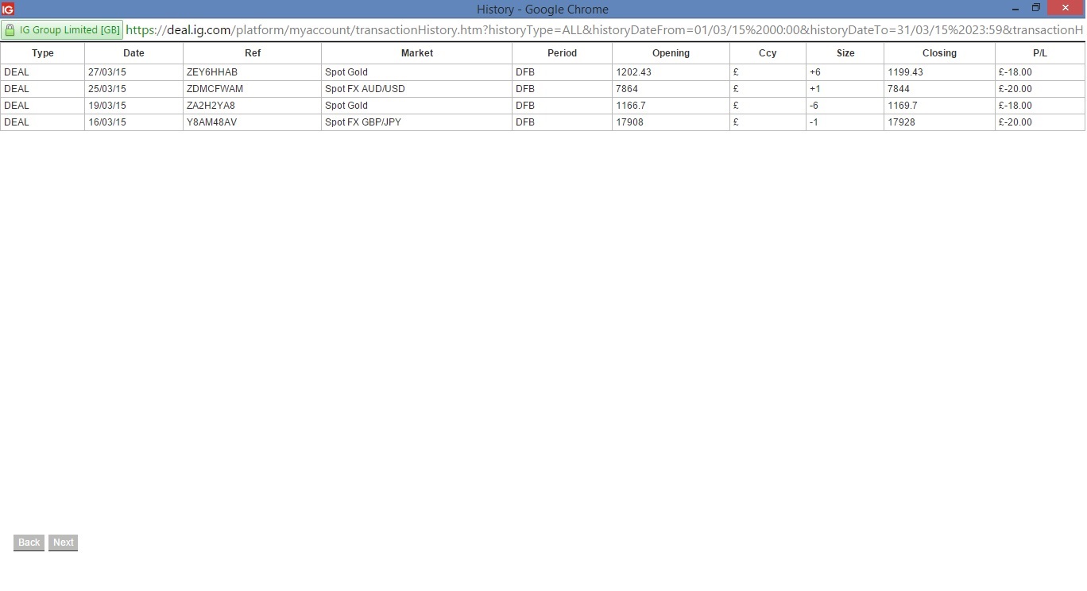The height and width of the screenshot is (591, 1087).
Task: Click the Opening column header
Action: click(671, 53)
